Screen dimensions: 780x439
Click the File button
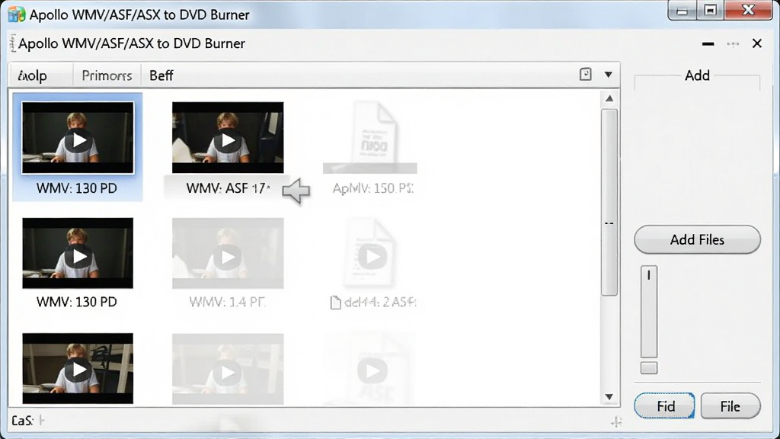click(730, 406)
